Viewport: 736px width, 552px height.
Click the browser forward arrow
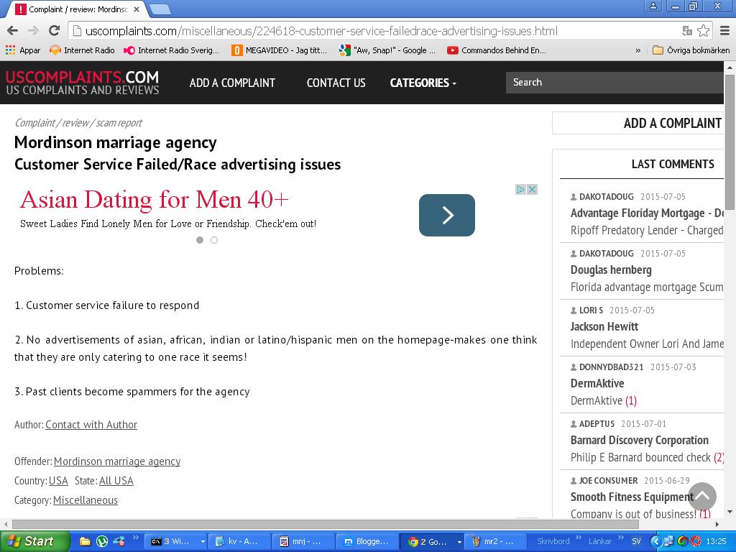click(33, 31)
